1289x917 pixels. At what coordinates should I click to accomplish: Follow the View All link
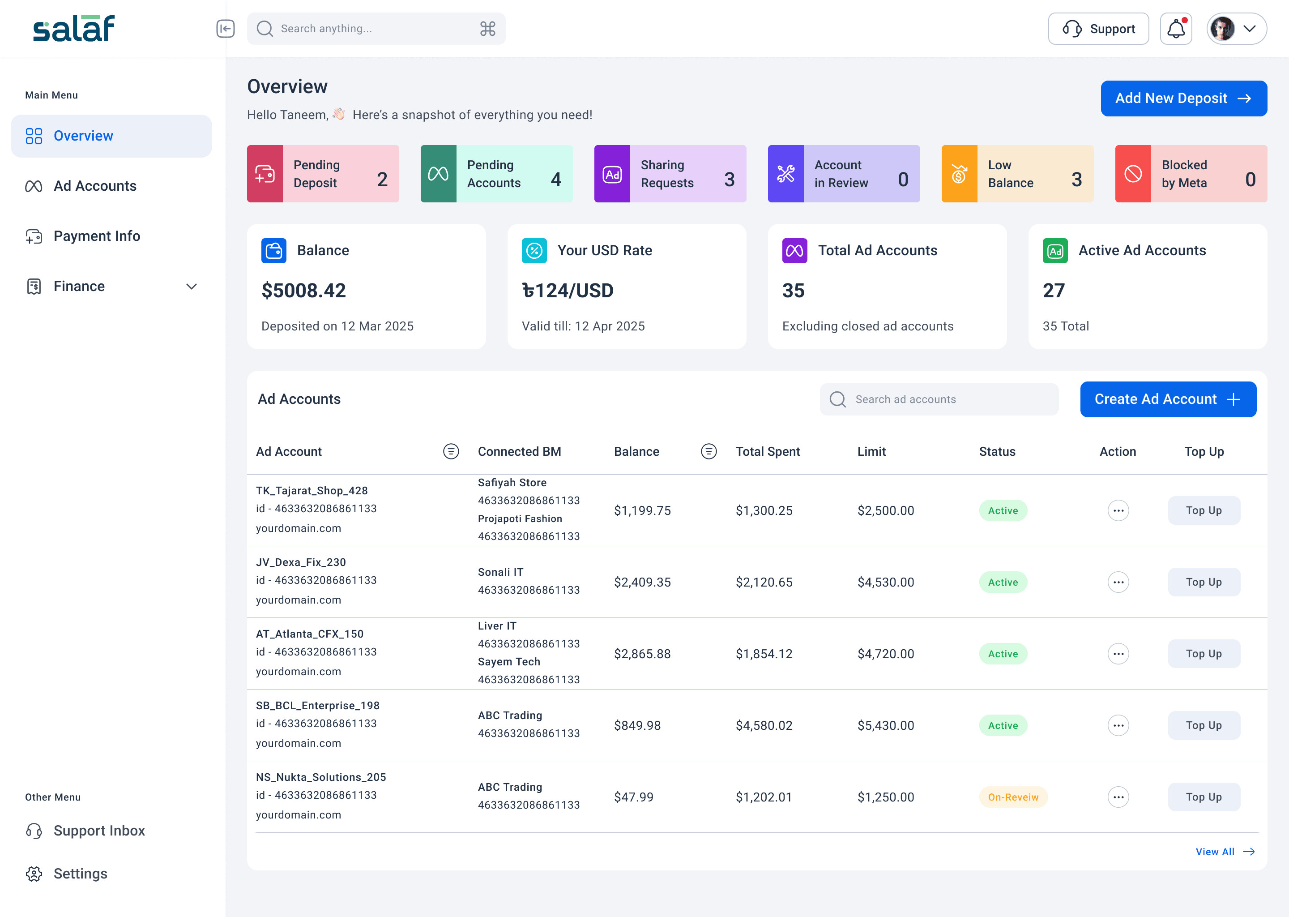(1225, 852)
